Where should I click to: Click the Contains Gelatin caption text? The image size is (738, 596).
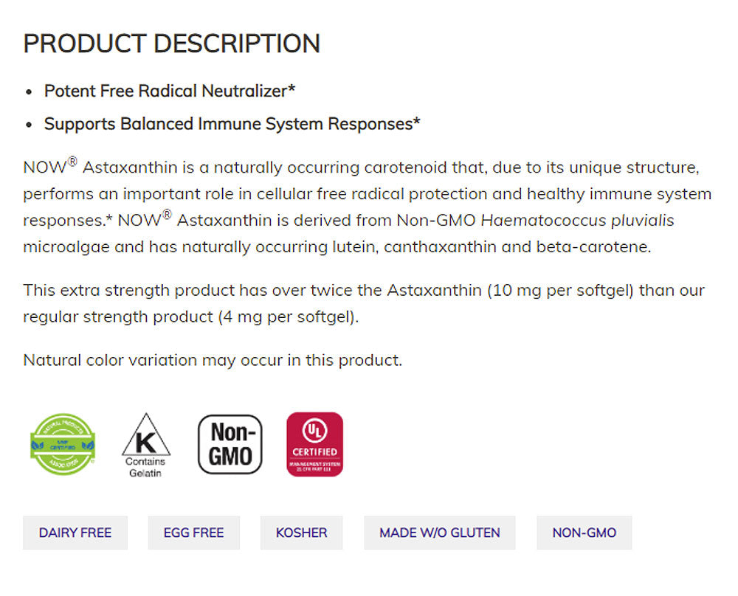[145, 467]
